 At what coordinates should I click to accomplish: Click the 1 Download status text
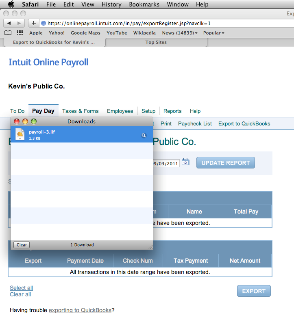(x=82, y=245)
